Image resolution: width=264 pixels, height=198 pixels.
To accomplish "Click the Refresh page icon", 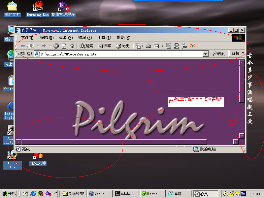I will tap(64, 46).
